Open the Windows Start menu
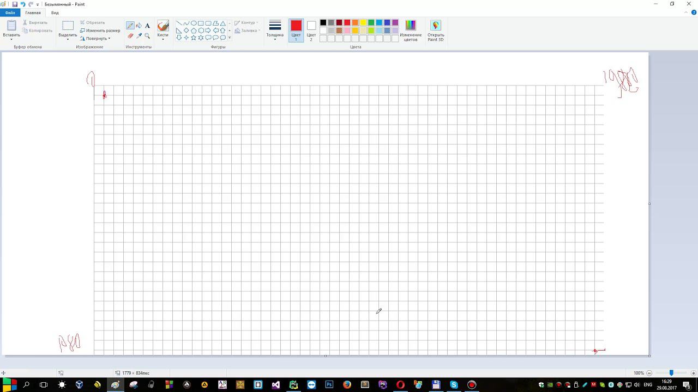 pos(9,385)
